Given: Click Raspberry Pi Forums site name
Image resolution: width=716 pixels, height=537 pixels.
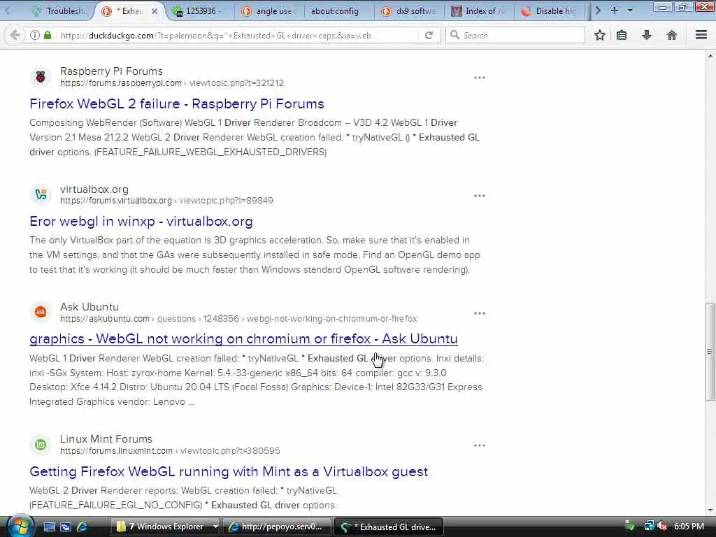Looking at the screenshot, I should [x=111, y=71].
